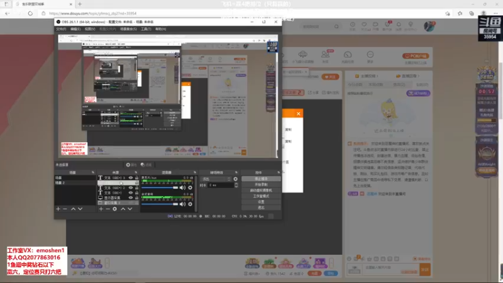Open the gauge task icon in room toolbar

348,55
